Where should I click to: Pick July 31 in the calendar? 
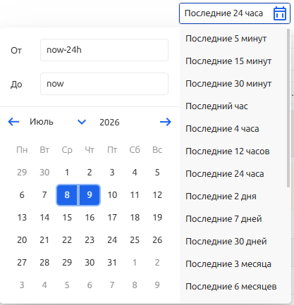(112, 263)
